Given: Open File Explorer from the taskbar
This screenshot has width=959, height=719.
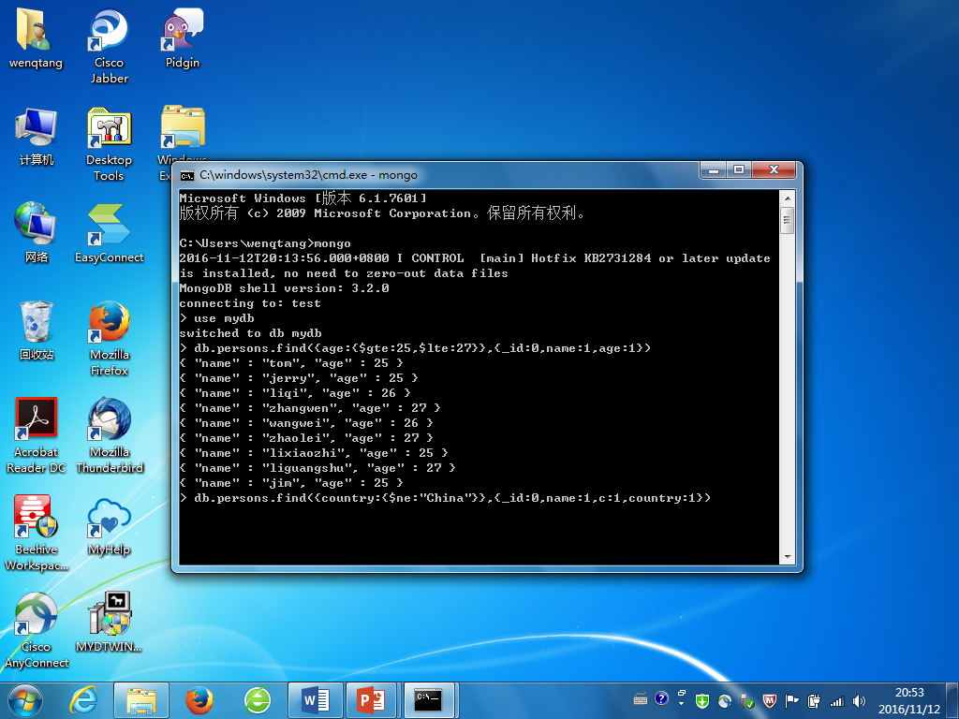Looking at the screenshot, I should [141, 700].
